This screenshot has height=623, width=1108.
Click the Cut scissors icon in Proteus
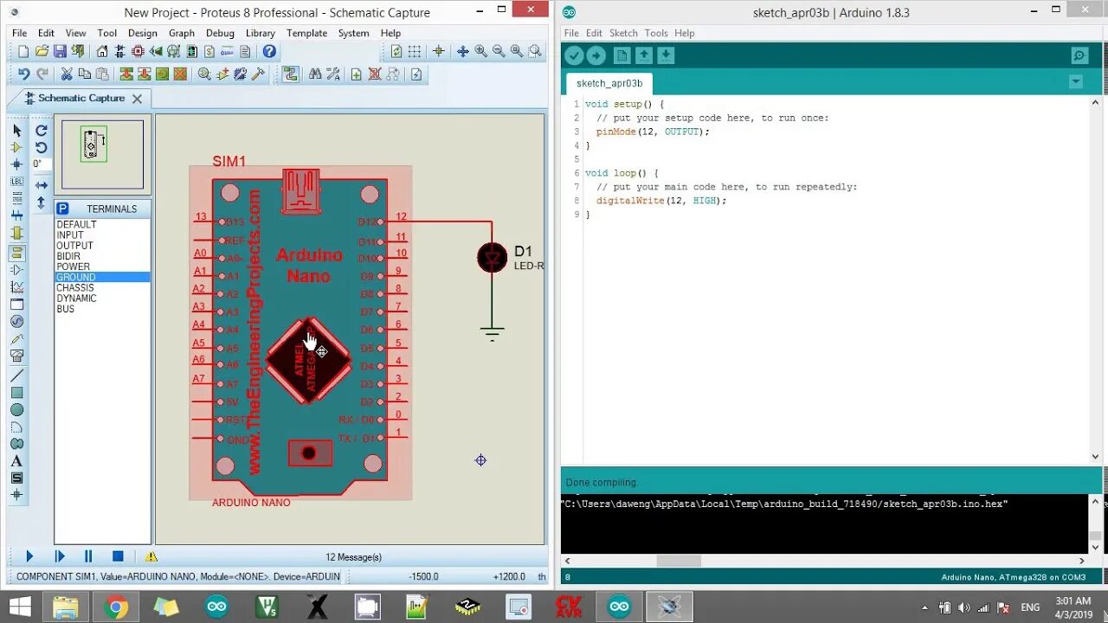tap(66, 74)
